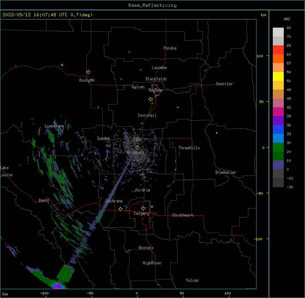
Task: Click the Banff label
Action: [x=44, y=201]
